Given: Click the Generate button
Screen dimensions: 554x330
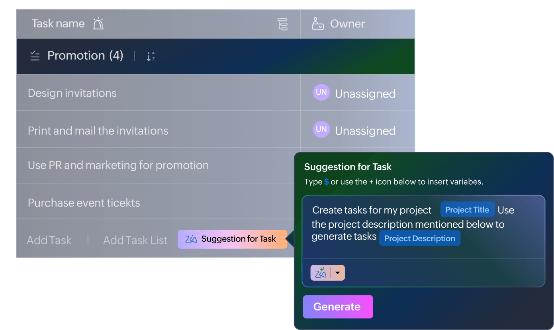Looking at the screenshot, I should pyautogui.click(x=338, y=307).
